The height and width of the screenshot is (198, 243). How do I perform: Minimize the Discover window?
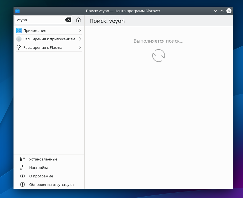tap(215, 11)
